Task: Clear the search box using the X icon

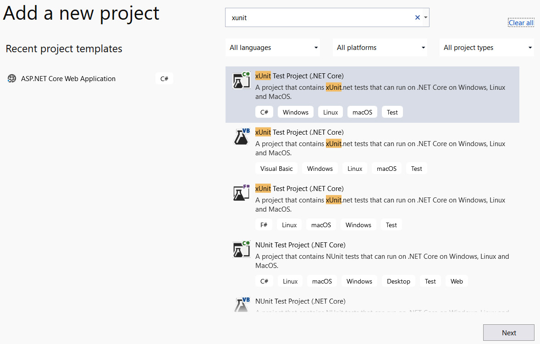Action: 417,17
